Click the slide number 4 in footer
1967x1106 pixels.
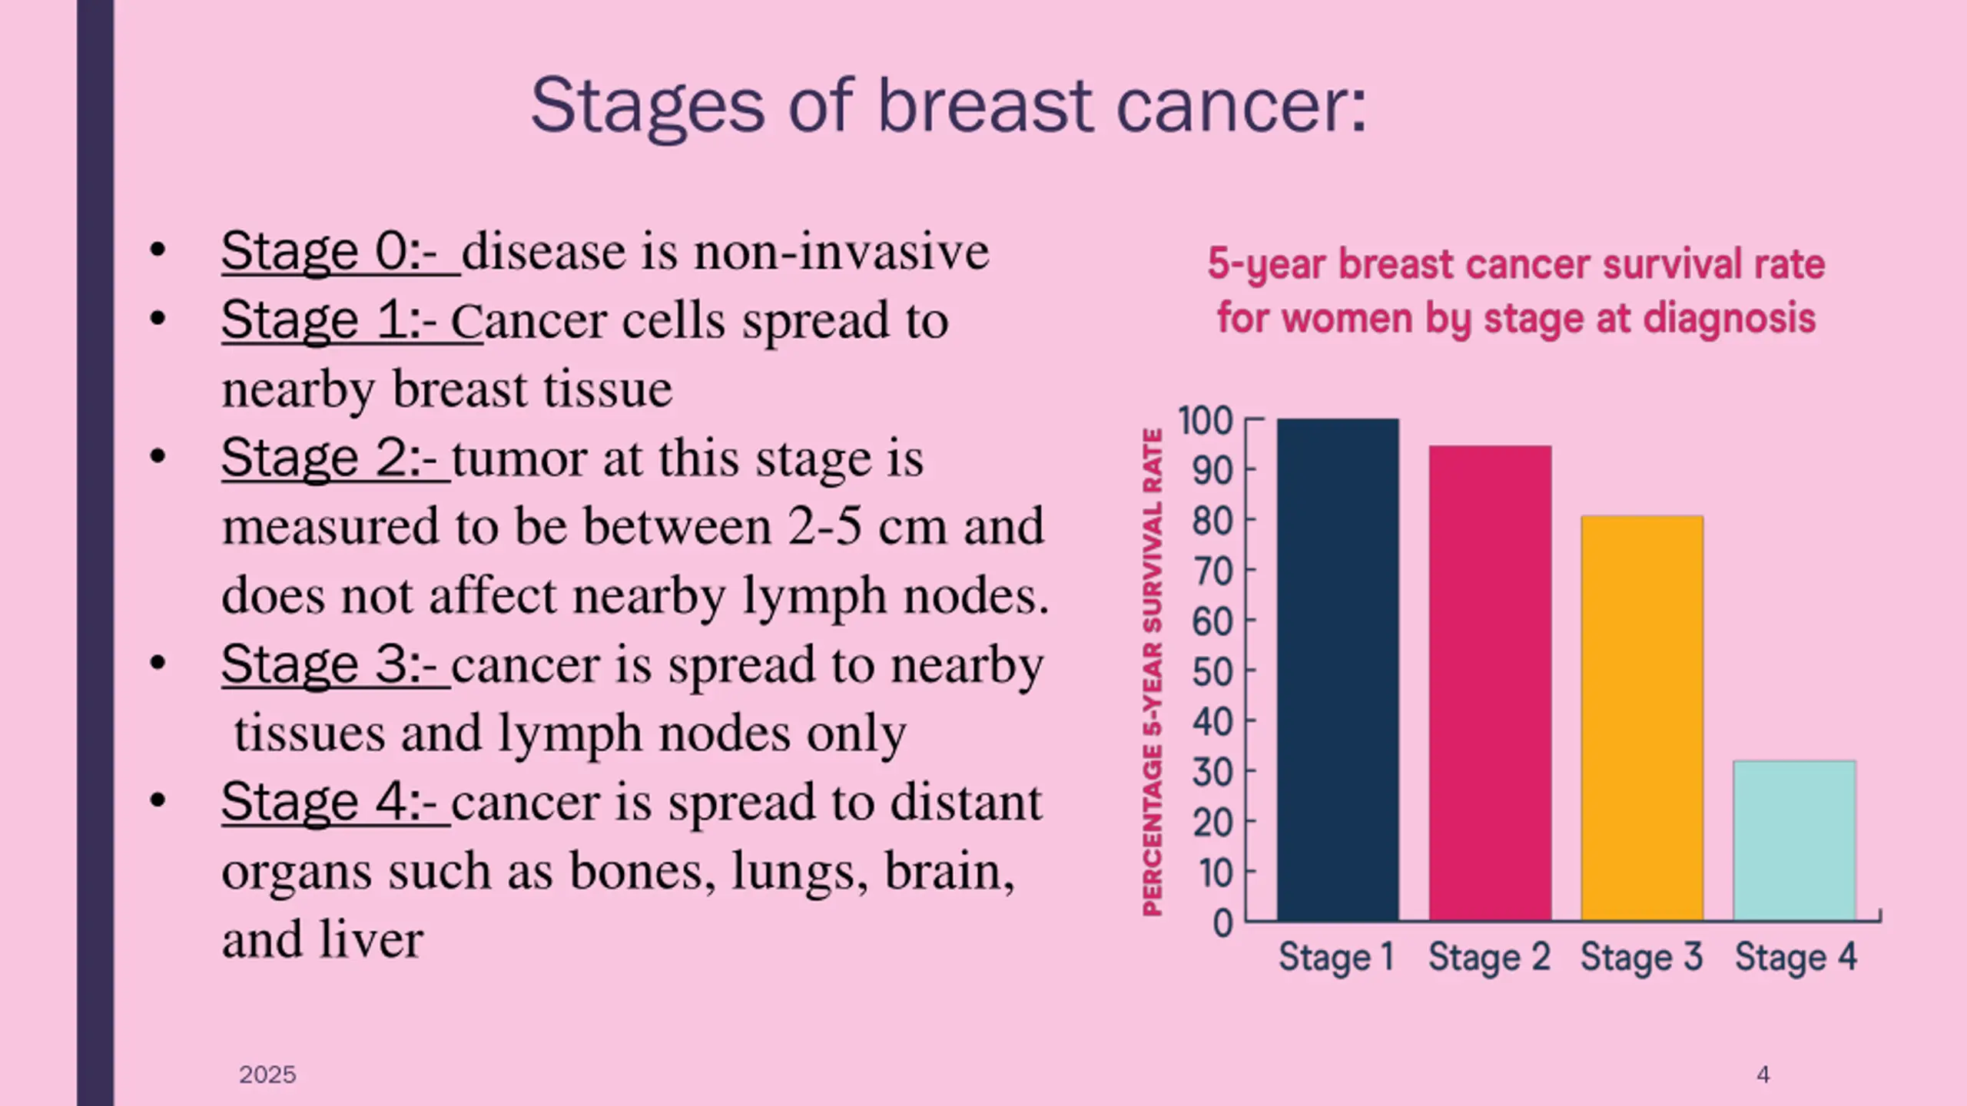[1763, 1075]
